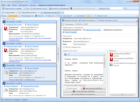Viewport: 140px width, 102px height.
Task: Open toolbar overflow arrow in preview pane
Action: [x=137, y=21]
